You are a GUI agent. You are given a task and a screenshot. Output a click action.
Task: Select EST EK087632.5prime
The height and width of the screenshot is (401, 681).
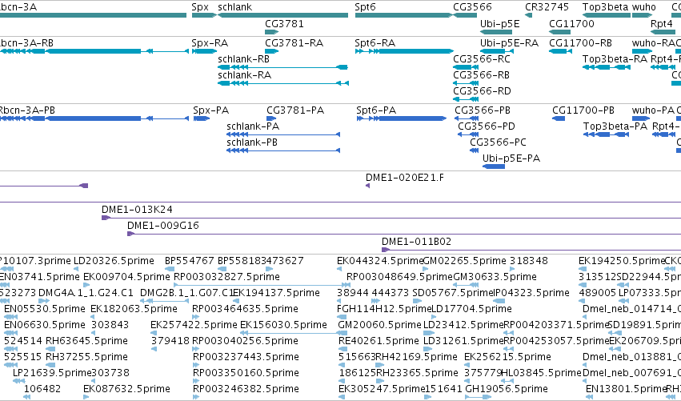pos(126,390)
